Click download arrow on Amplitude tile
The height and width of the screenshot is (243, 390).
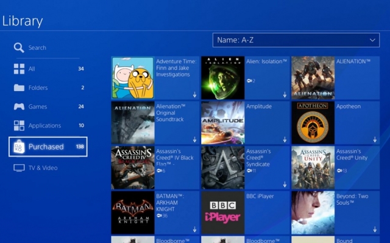(285, 140)
